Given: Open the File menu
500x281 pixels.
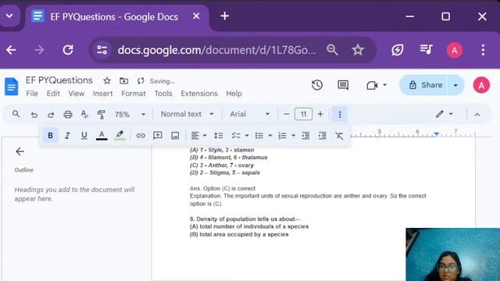Looking at the screenshot, I should (32, 94).
